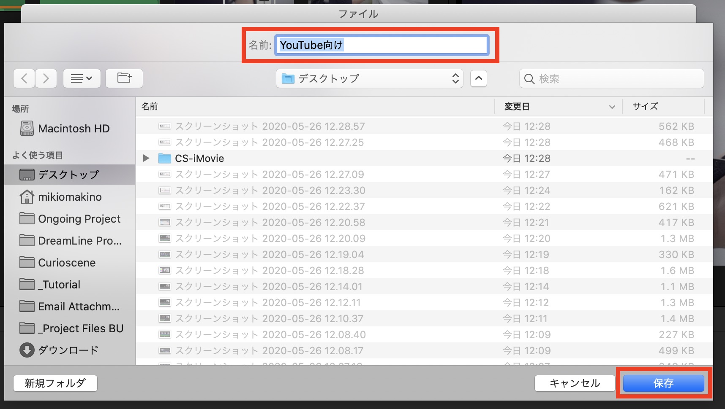
Task: Click the download arrow icon beside ダウンロード
Action: click(x=27, y=350)
